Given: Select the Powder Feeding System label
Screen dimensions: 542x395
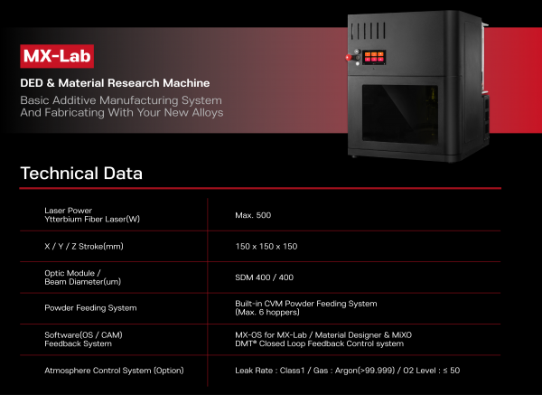Looking at the screenshot, I should point(90,308).
